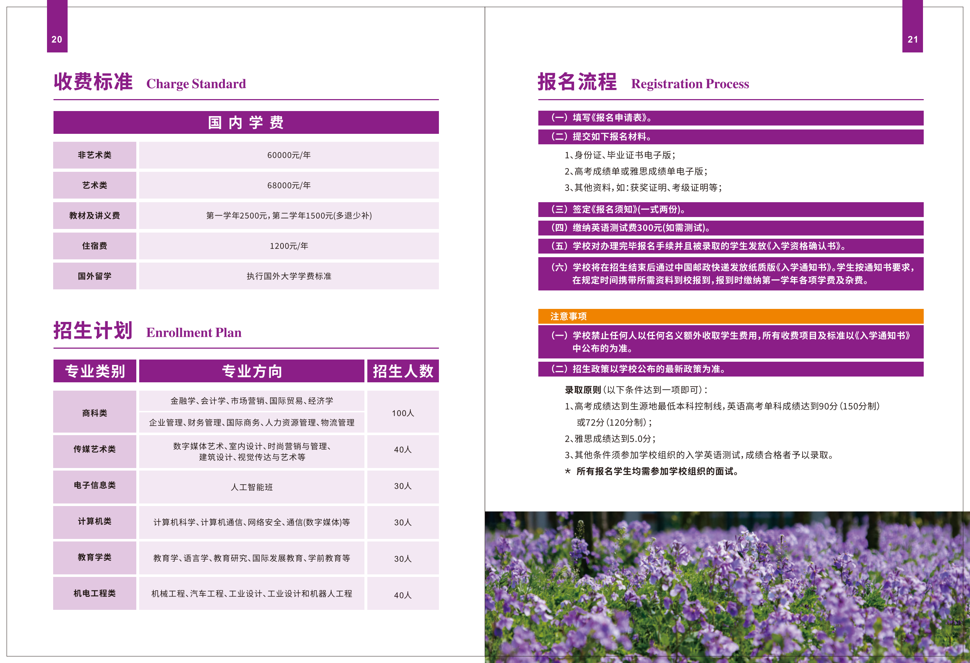Click step (六) 中国邮政快递 notice bar

[731, 274]
